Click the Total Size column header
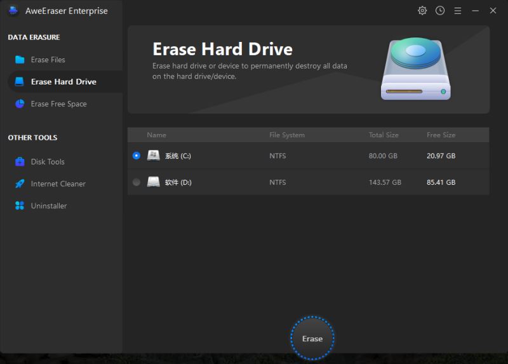This screenshot has width=508, height=364. pyautogui.click(x=384, y=135)
